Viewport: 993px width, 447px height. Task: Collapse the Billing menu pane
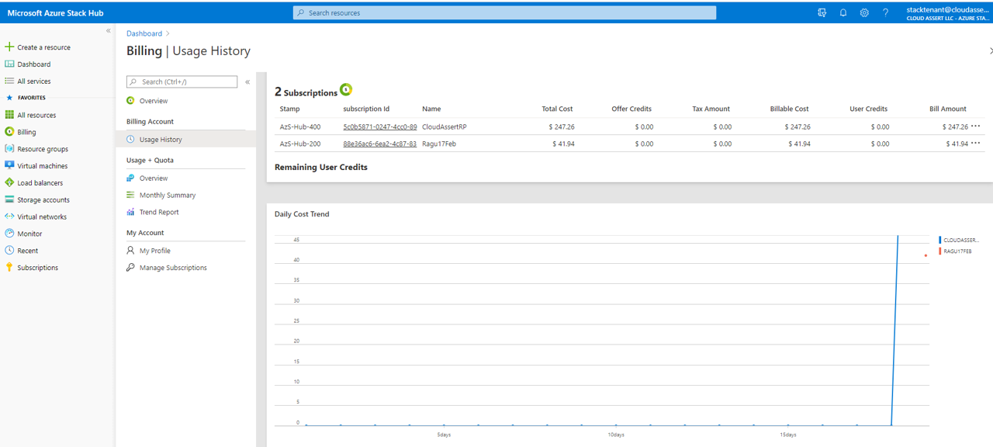(247, 81)
